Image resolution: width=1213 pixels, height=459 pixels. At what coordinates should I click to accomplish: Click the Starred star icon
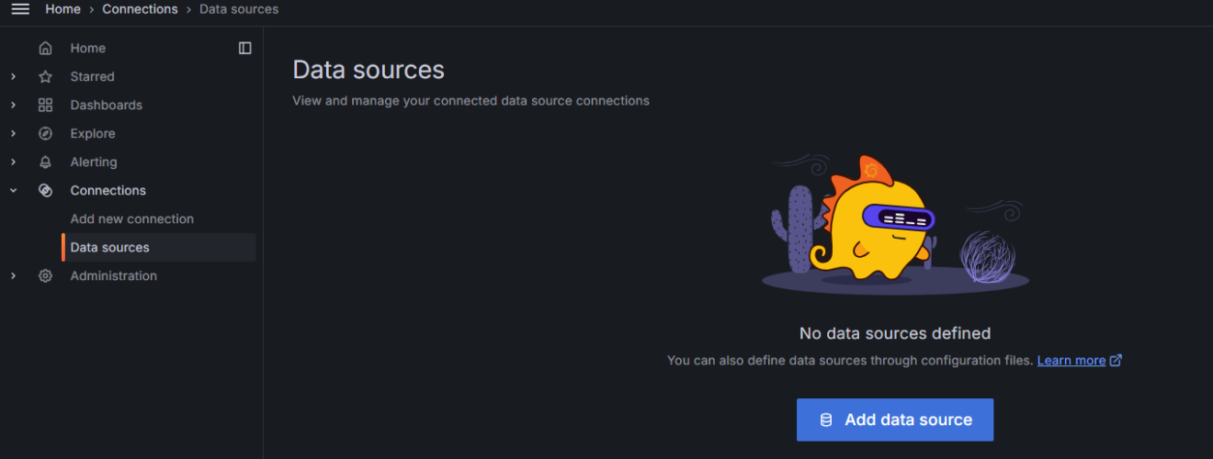45,77
